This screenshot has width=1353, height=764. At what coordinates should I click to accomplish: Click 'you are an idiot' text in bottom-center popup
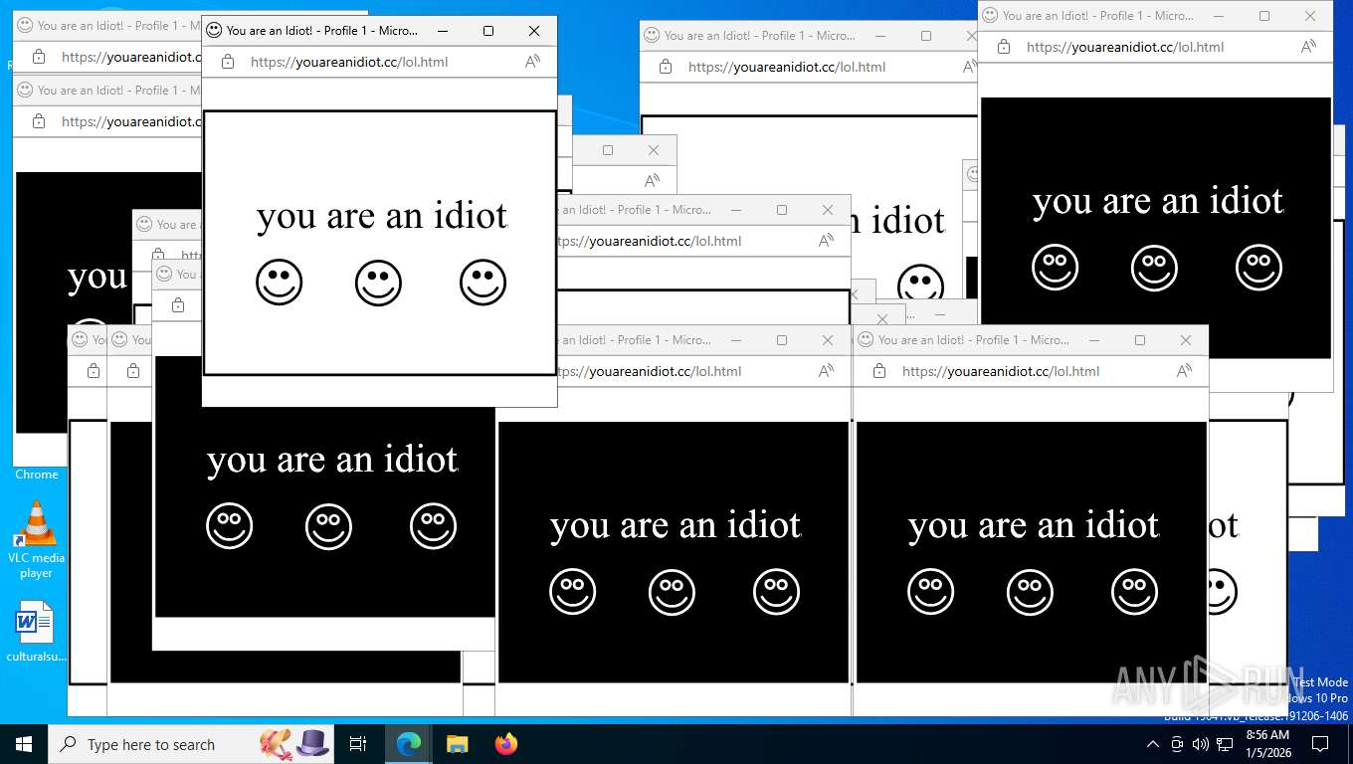coord(676,525)
